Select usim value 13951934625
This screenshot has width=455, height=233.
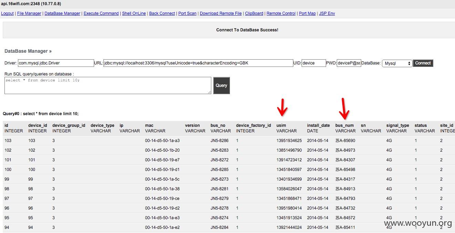(x=289, y=141)
